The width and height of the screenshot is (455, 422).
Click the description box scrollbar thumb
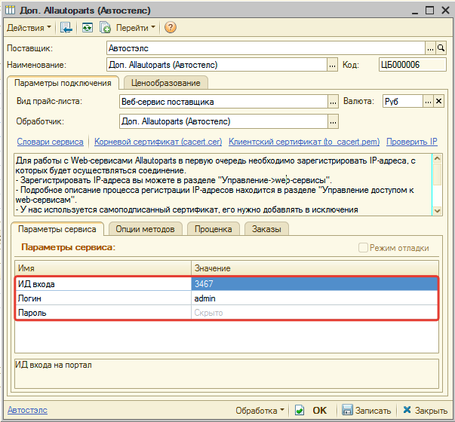pos(437,174)
